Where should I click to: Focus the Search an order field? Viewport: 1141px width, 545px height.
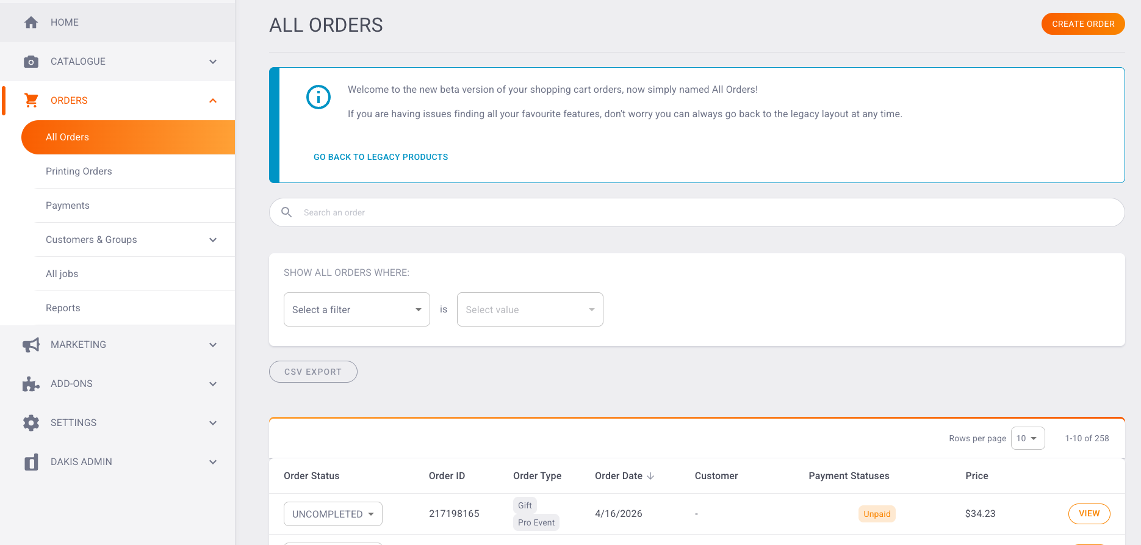[x=697, y=212]
